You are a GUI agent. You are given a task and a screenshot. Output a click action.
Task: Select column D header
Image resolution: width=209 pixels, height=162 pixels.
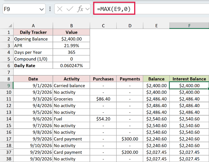[x=130, y=25]
